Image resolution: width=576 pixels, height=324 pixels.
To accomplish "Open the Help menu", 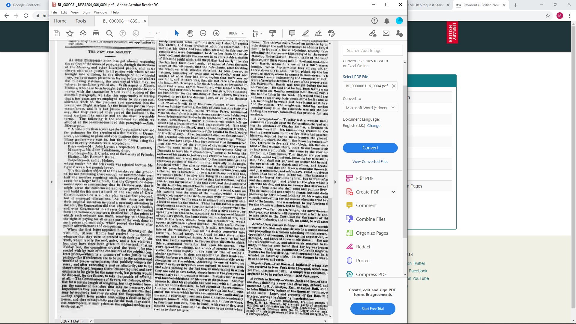I will pyautogui.click(x=115, y=12).
